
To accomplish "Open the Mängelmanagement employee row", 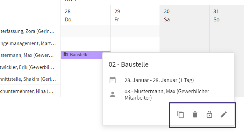I will click(28, 43).
